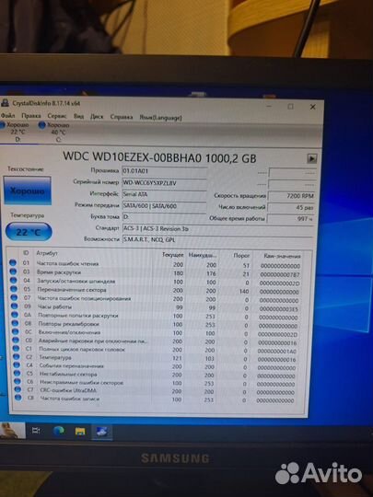Select disk C: tab at 40 °C
This screenshot has width=373, height=497.
tap(55, 132)
